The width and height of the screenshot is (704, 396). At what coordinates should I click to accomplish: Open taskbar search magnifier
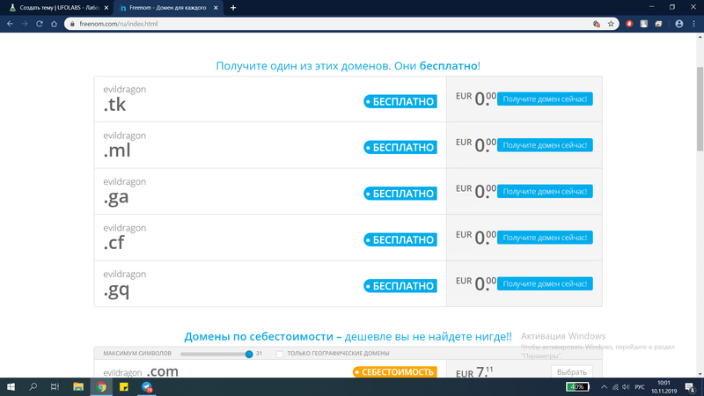tap(33, 386)
